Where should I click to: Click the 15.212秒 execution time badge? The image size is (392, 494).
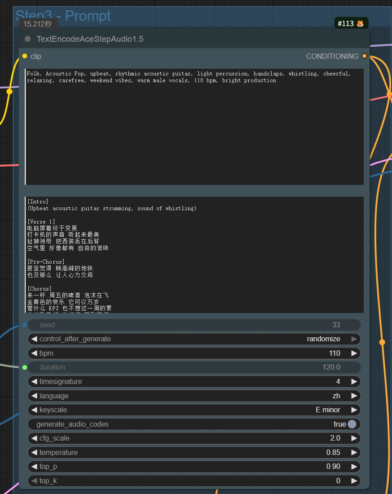[x=39, y=24]
